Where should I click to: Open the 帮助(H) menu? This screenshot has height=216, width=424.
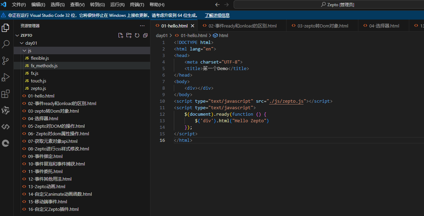(x=157, y=4)
